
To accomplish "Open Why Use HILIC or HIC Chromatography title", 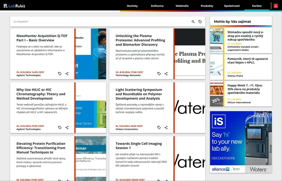I will coord(41,94).
